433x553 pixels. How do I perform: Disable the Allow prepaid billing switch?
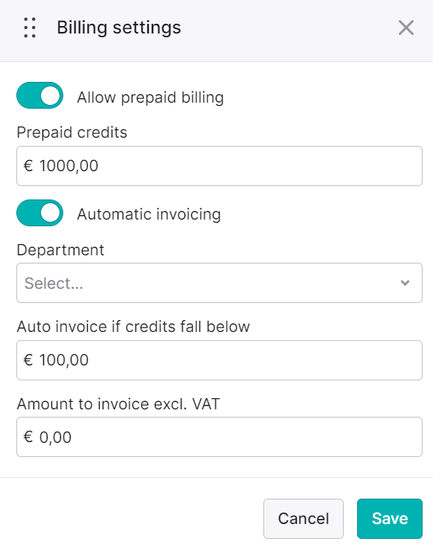(x=40, y=95)
